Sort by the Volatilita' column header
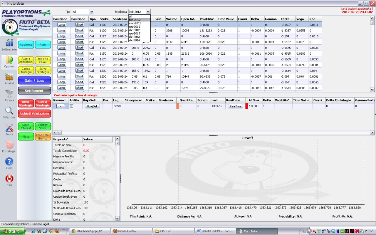This screenshot has height=235, width=376. click(x=208, y=19)
